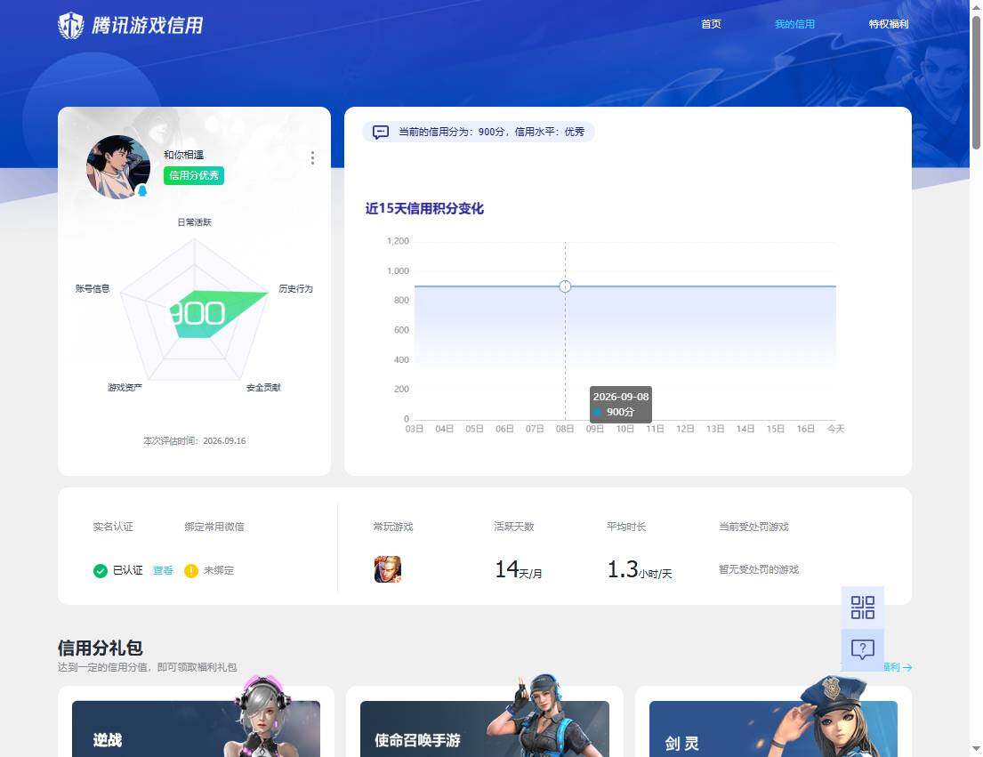Click the 03日 label on chart axis

(415, 430)
